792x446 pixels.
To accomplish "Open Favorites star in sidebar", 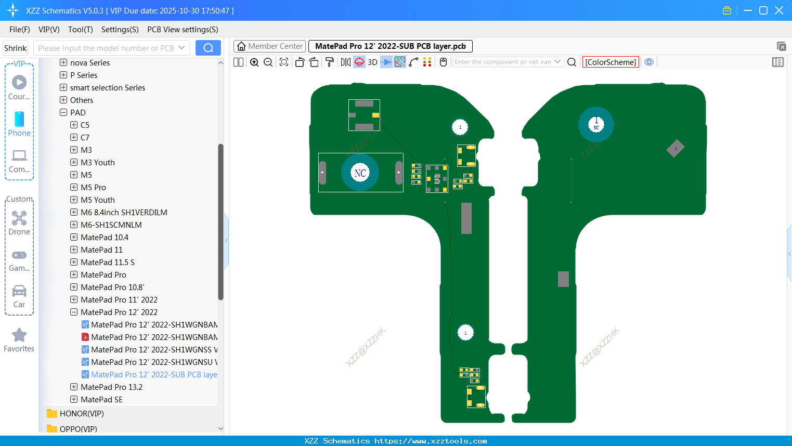I will pos(19,340).
